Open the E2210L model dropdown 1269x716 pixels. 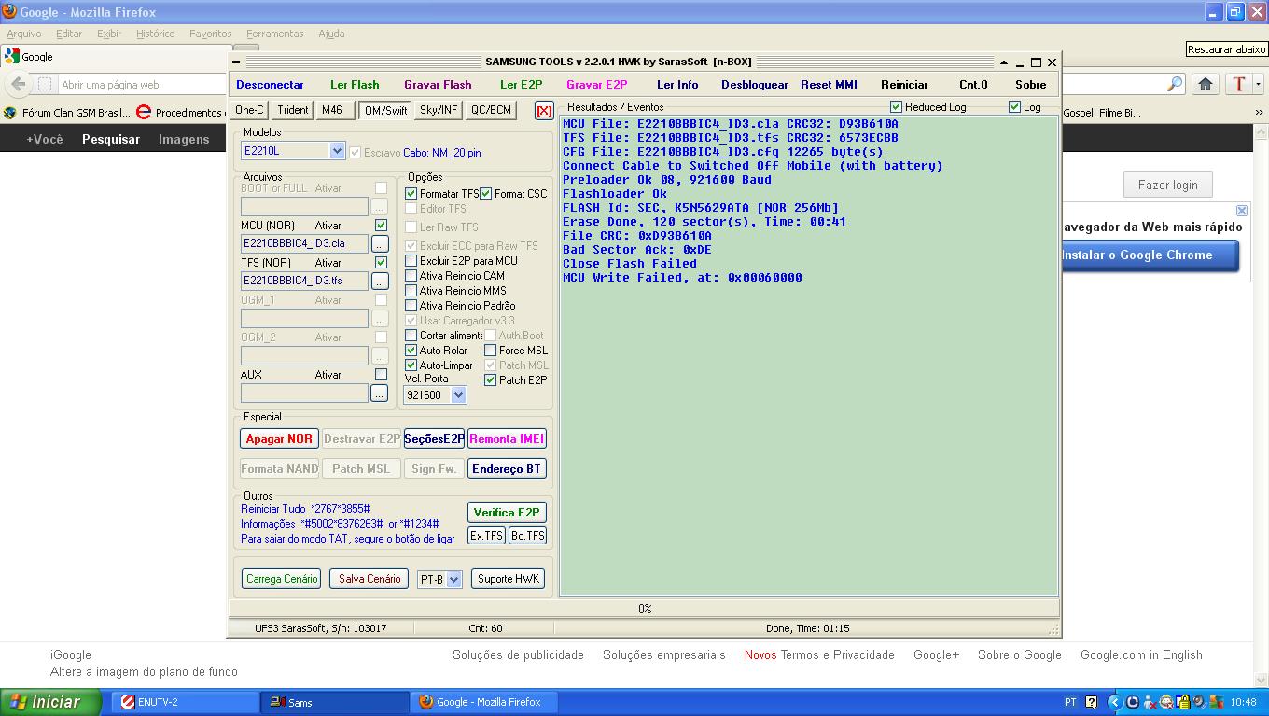[x=337, y=151]
